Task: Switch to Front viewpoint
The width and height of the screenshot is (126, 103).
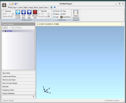Action: click(x=56, y=11)
